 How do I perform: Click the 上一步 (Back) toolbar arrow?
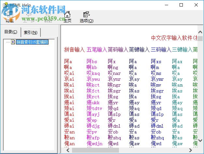(29, 17)
